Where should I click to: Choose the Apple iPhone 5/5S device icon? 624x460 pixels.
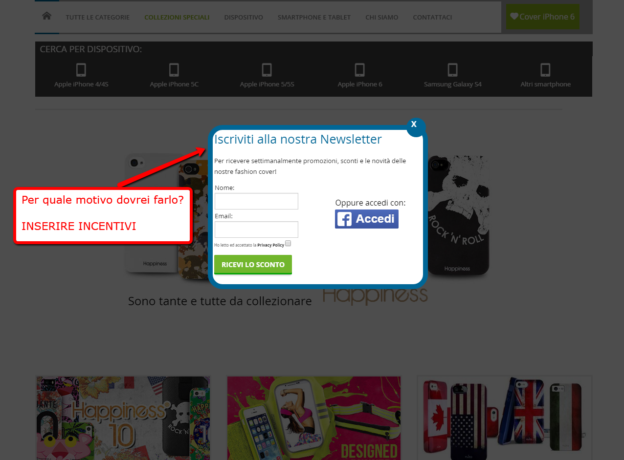[267, 70]
